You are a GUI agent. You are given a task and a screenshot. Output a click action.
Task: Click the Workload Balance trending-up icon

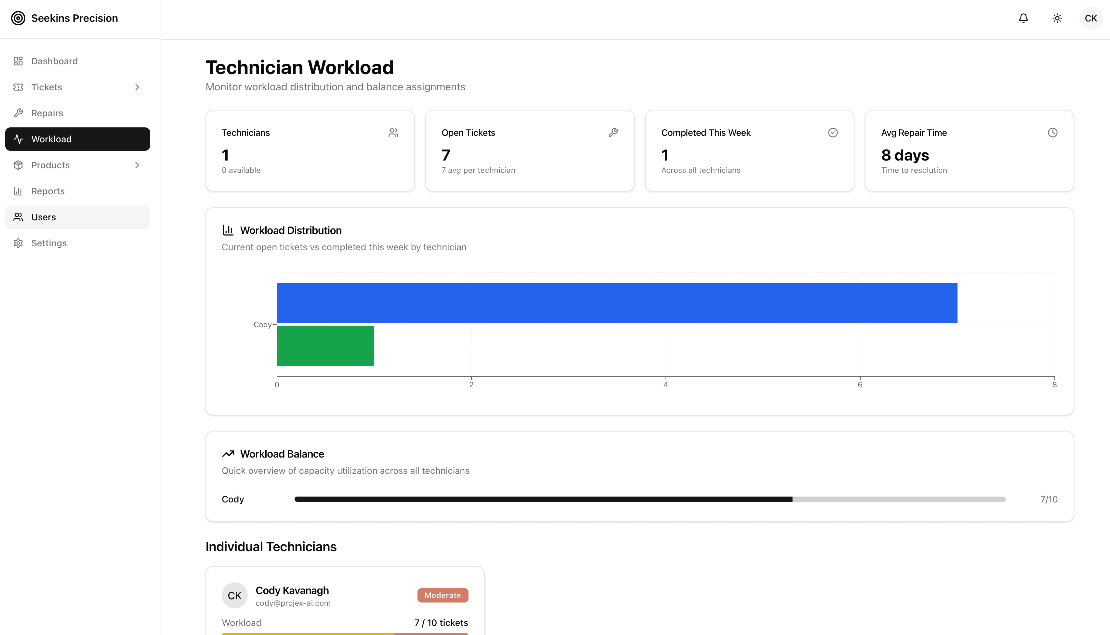tap(228, 454)
